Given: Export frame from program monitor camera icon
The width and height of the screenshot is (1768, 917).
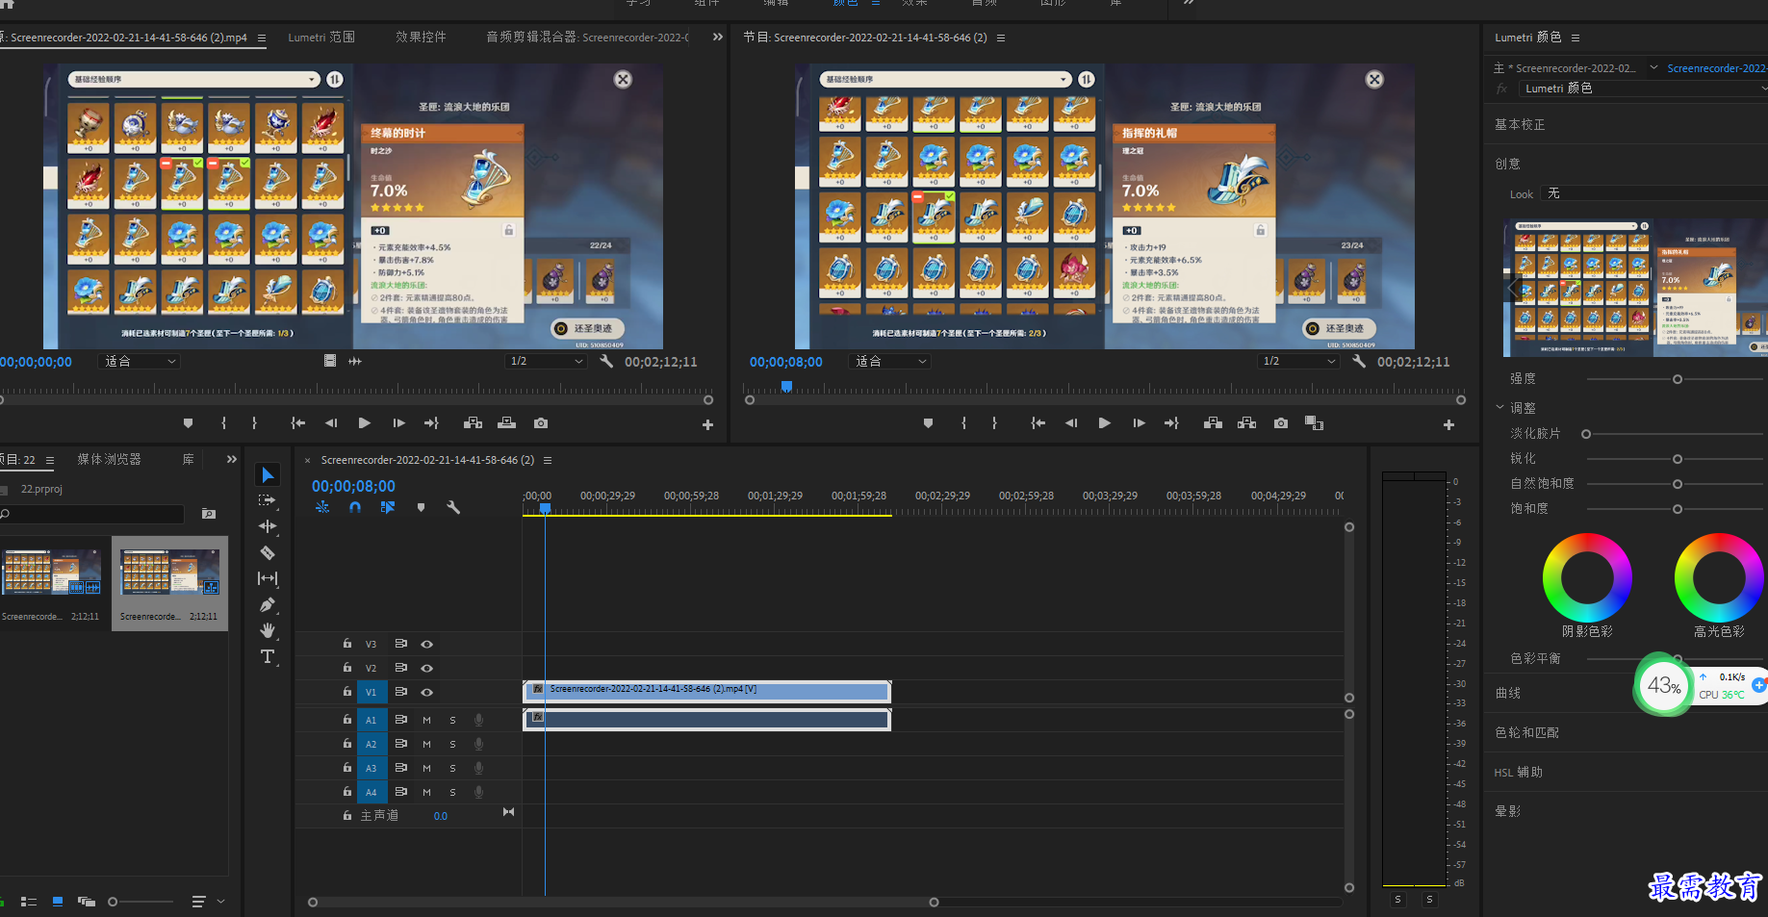Looking at the screenshot, I should pos(1280,423).
